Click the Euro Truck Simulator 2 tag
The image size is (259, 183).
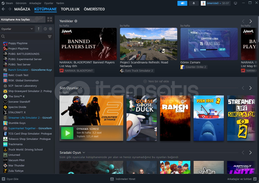(137, 71)
